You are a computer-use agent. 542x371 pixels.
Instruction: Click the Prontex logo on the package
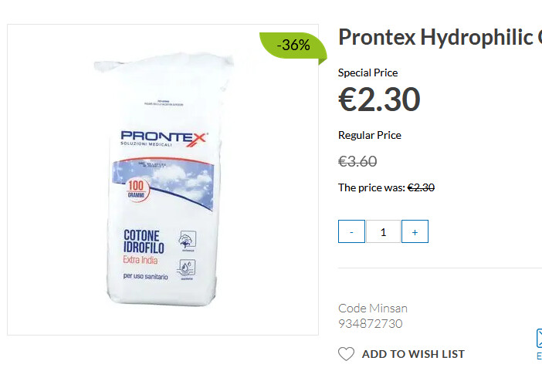tap(163, 139)
